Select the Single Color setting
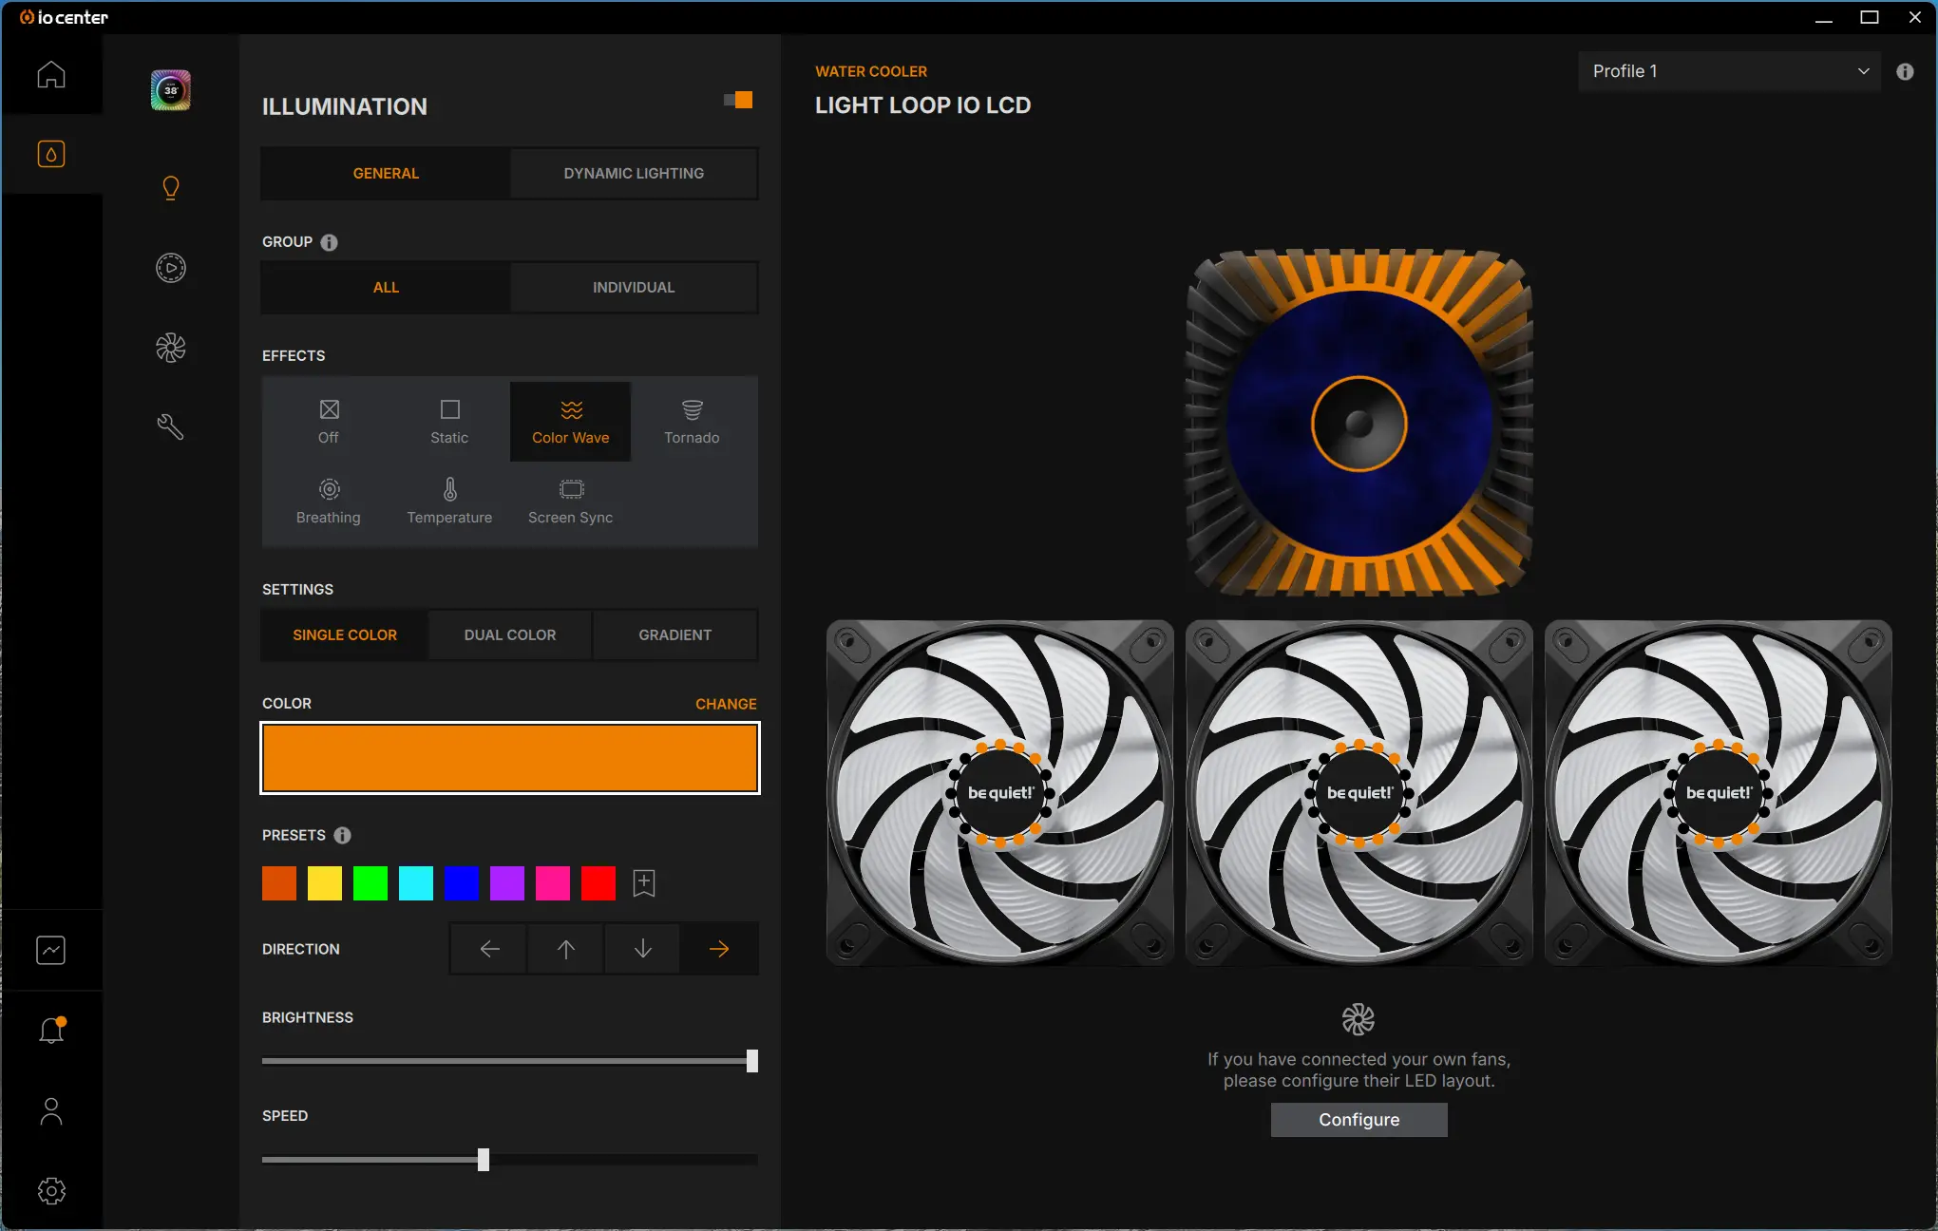The image size is (1938, 1231). (x=345, y=634)
